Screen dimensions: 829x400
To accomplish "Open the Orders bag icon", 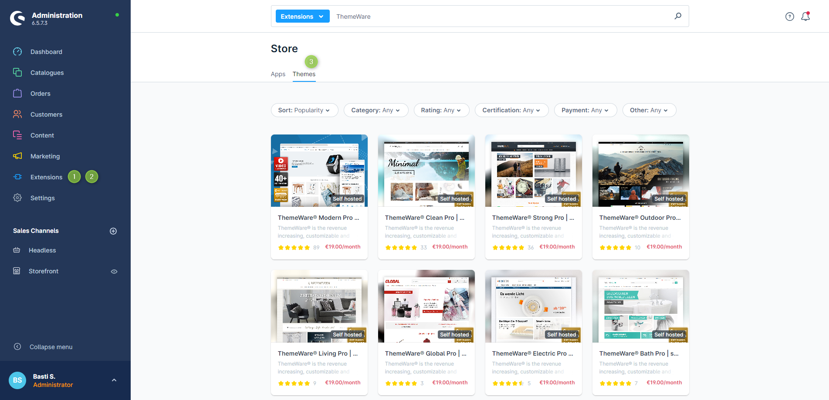I will (17, 94).
